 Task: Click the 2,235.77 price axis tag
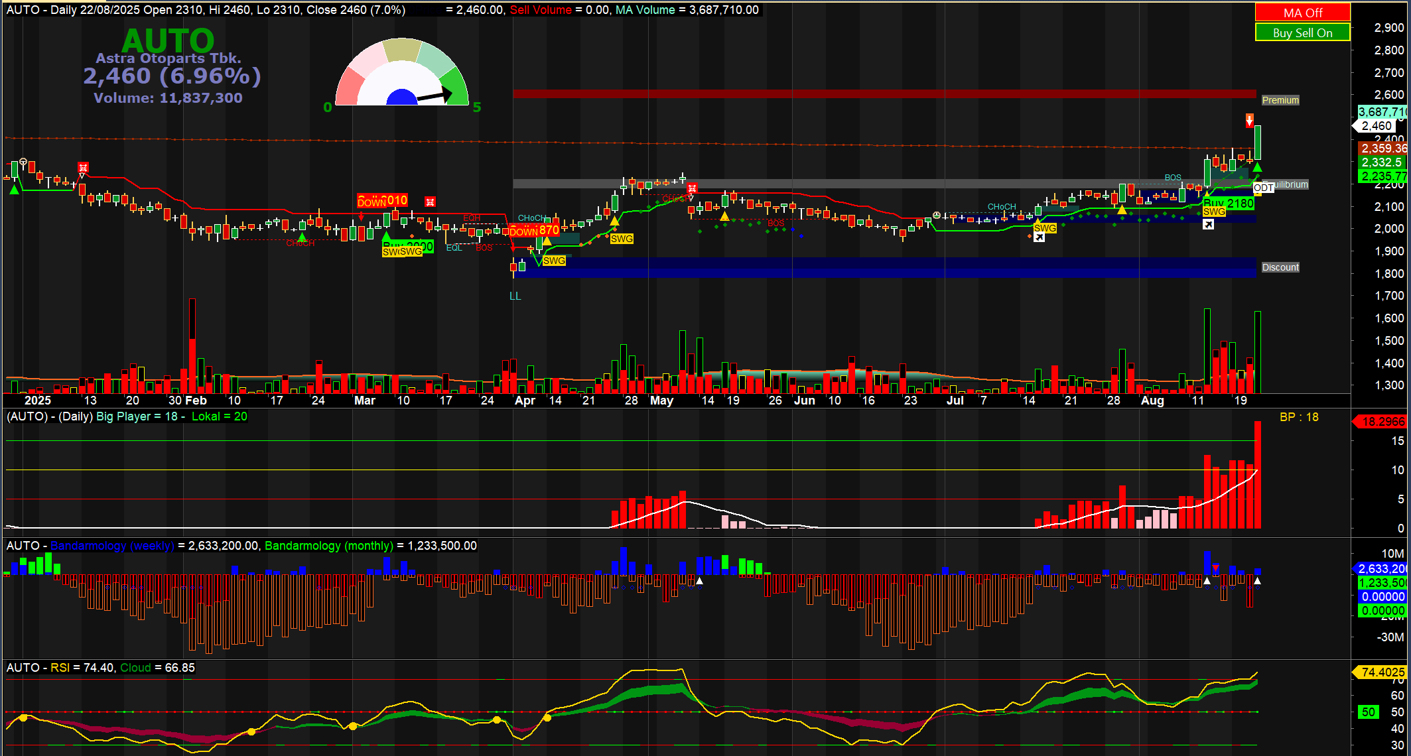coord(1382,176)
